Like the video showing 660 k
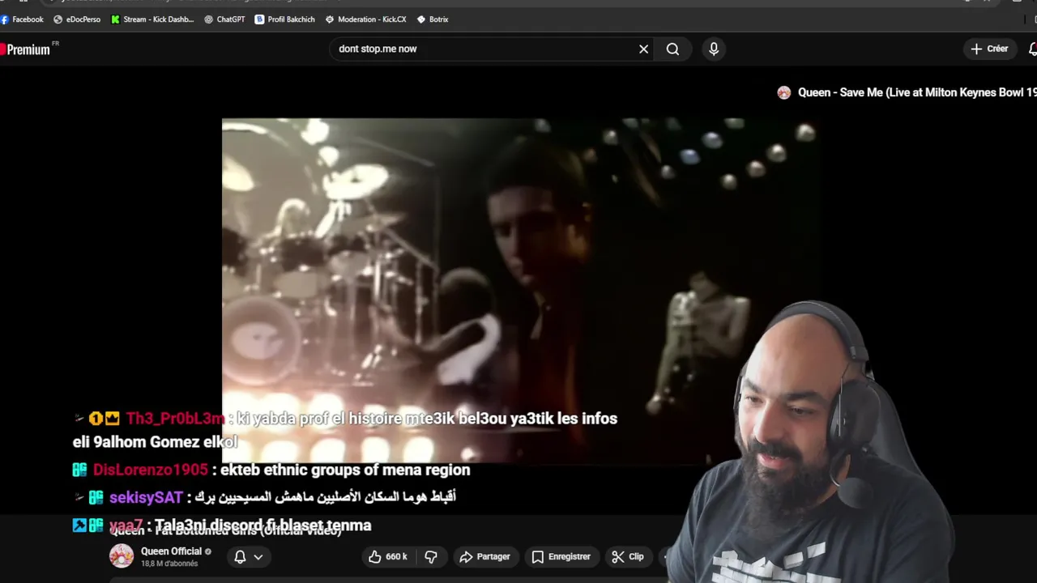1037x583 pixels. pos(388,556)
